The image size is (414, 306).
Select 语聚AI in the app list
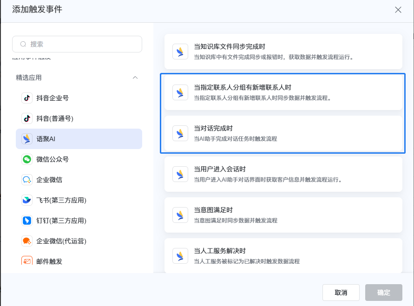point(79,139)
